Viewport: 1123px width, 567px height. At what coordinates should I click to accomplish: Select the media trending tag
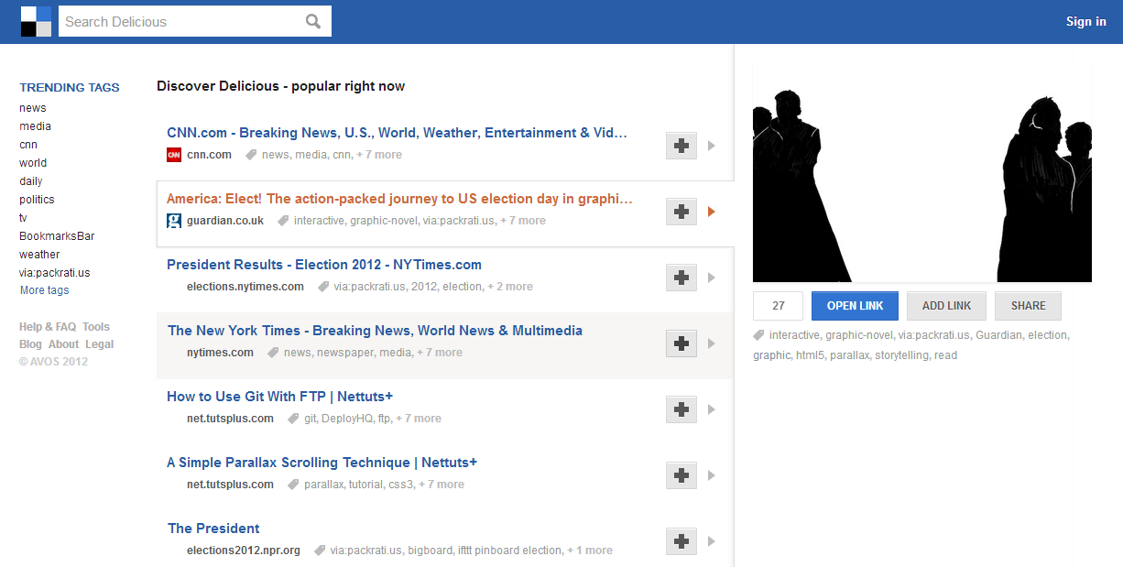coord(35,126)
